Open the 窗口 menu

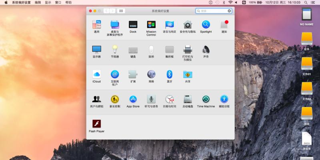pyautogui.click(x=58, y=2)
